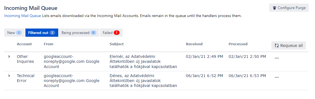Expand the Other Inquiries email row
The width and height of the screenshot is (315, 99).
point(9,56)
